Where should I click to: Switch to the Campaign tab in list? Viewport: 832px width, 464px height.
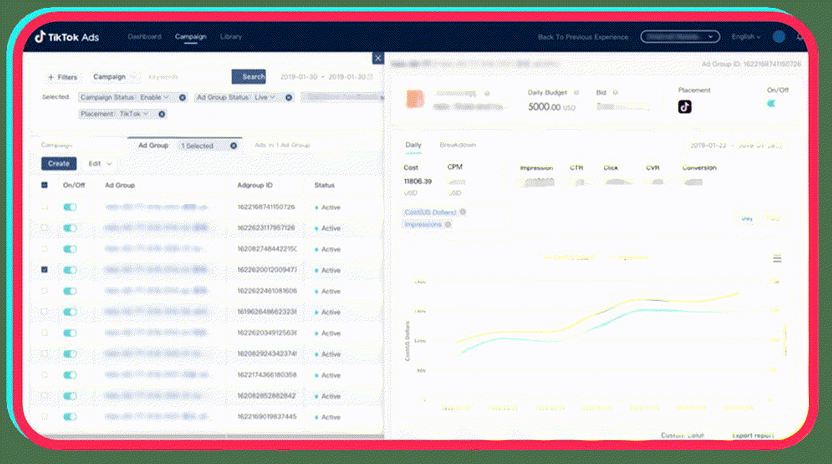pyautogui.click(x=56, y=145)
